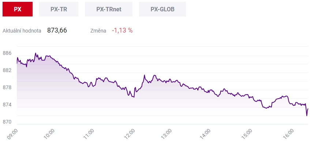Viewport: 310px width, 144px height.
Task: Click the Aktuální hodnota label
Action: [22, 31]
